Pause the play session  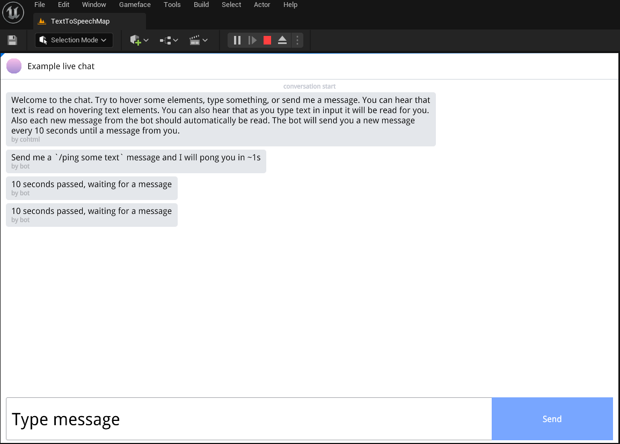[237, 40]
